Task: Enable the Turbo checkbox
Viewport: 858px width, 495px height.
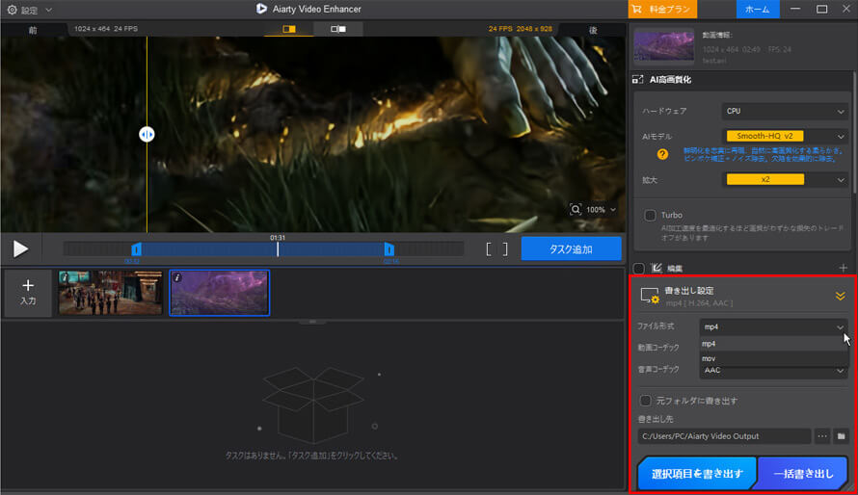Action: point(650,216)
